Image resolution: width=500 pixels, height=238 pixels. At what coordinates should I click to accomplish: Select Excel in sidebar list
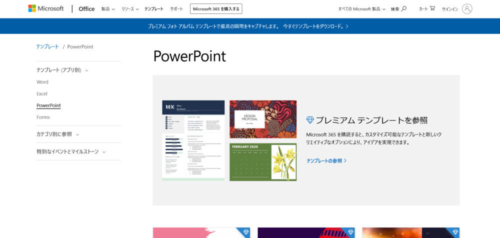tap(42, 93)
